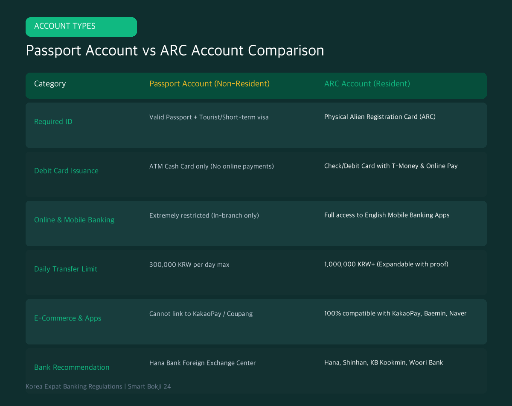Click the 'Passport Account vs ARC Account Comparison' title

point(175,50)
